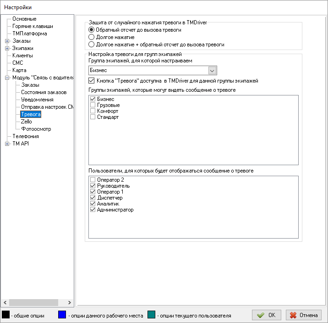Click the tree's right scroll arrow
The image size is (328, 323).
pyautogui.click(x=70, y=302)
